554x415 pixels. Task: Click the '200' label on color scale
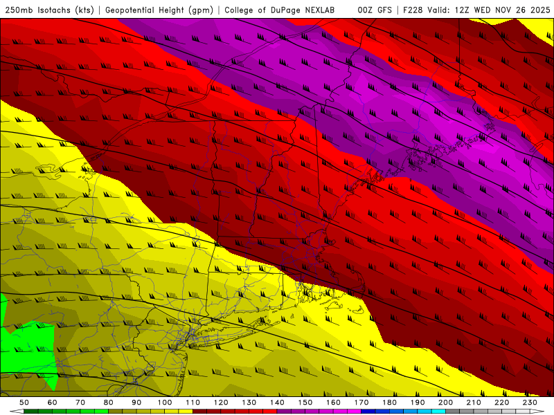445,403
